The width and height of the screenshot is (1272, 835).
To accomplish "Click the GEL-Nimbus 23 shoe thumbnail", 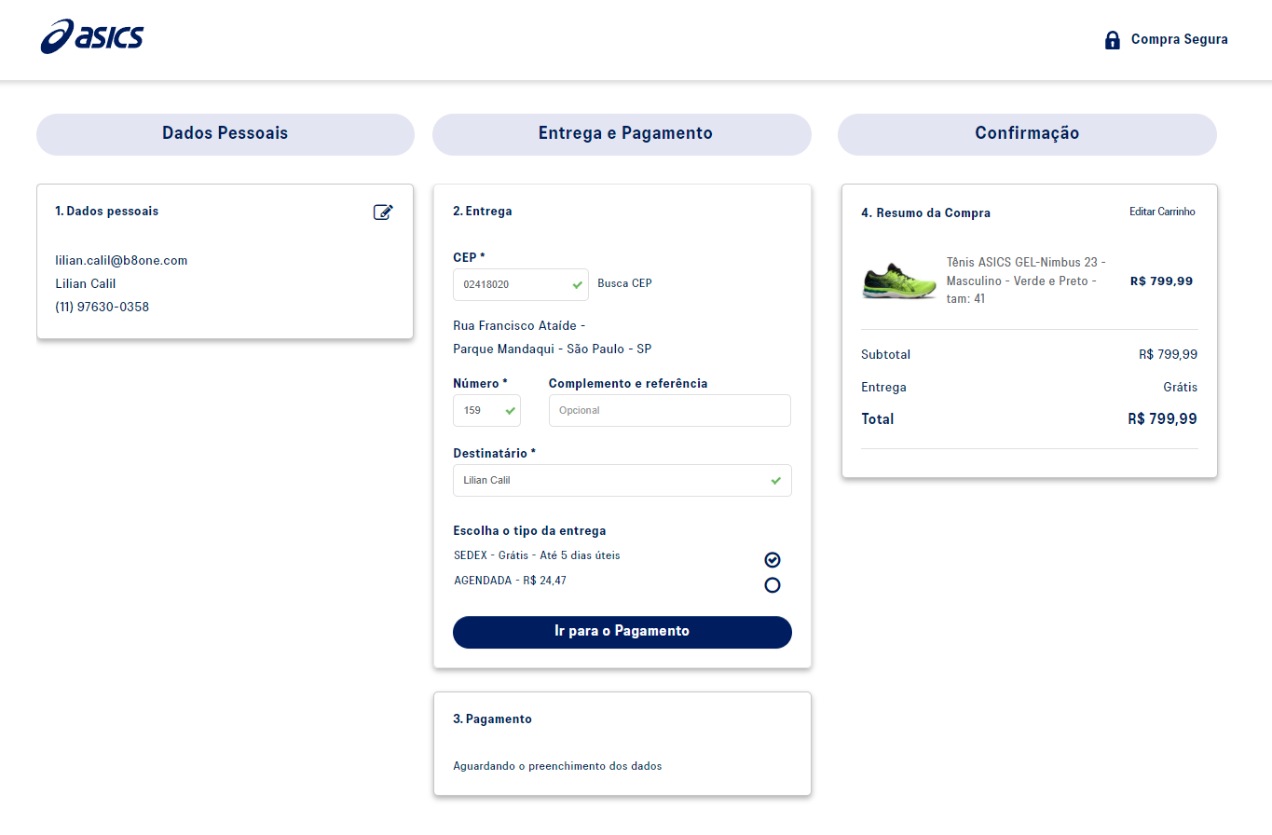I will 898,281.
